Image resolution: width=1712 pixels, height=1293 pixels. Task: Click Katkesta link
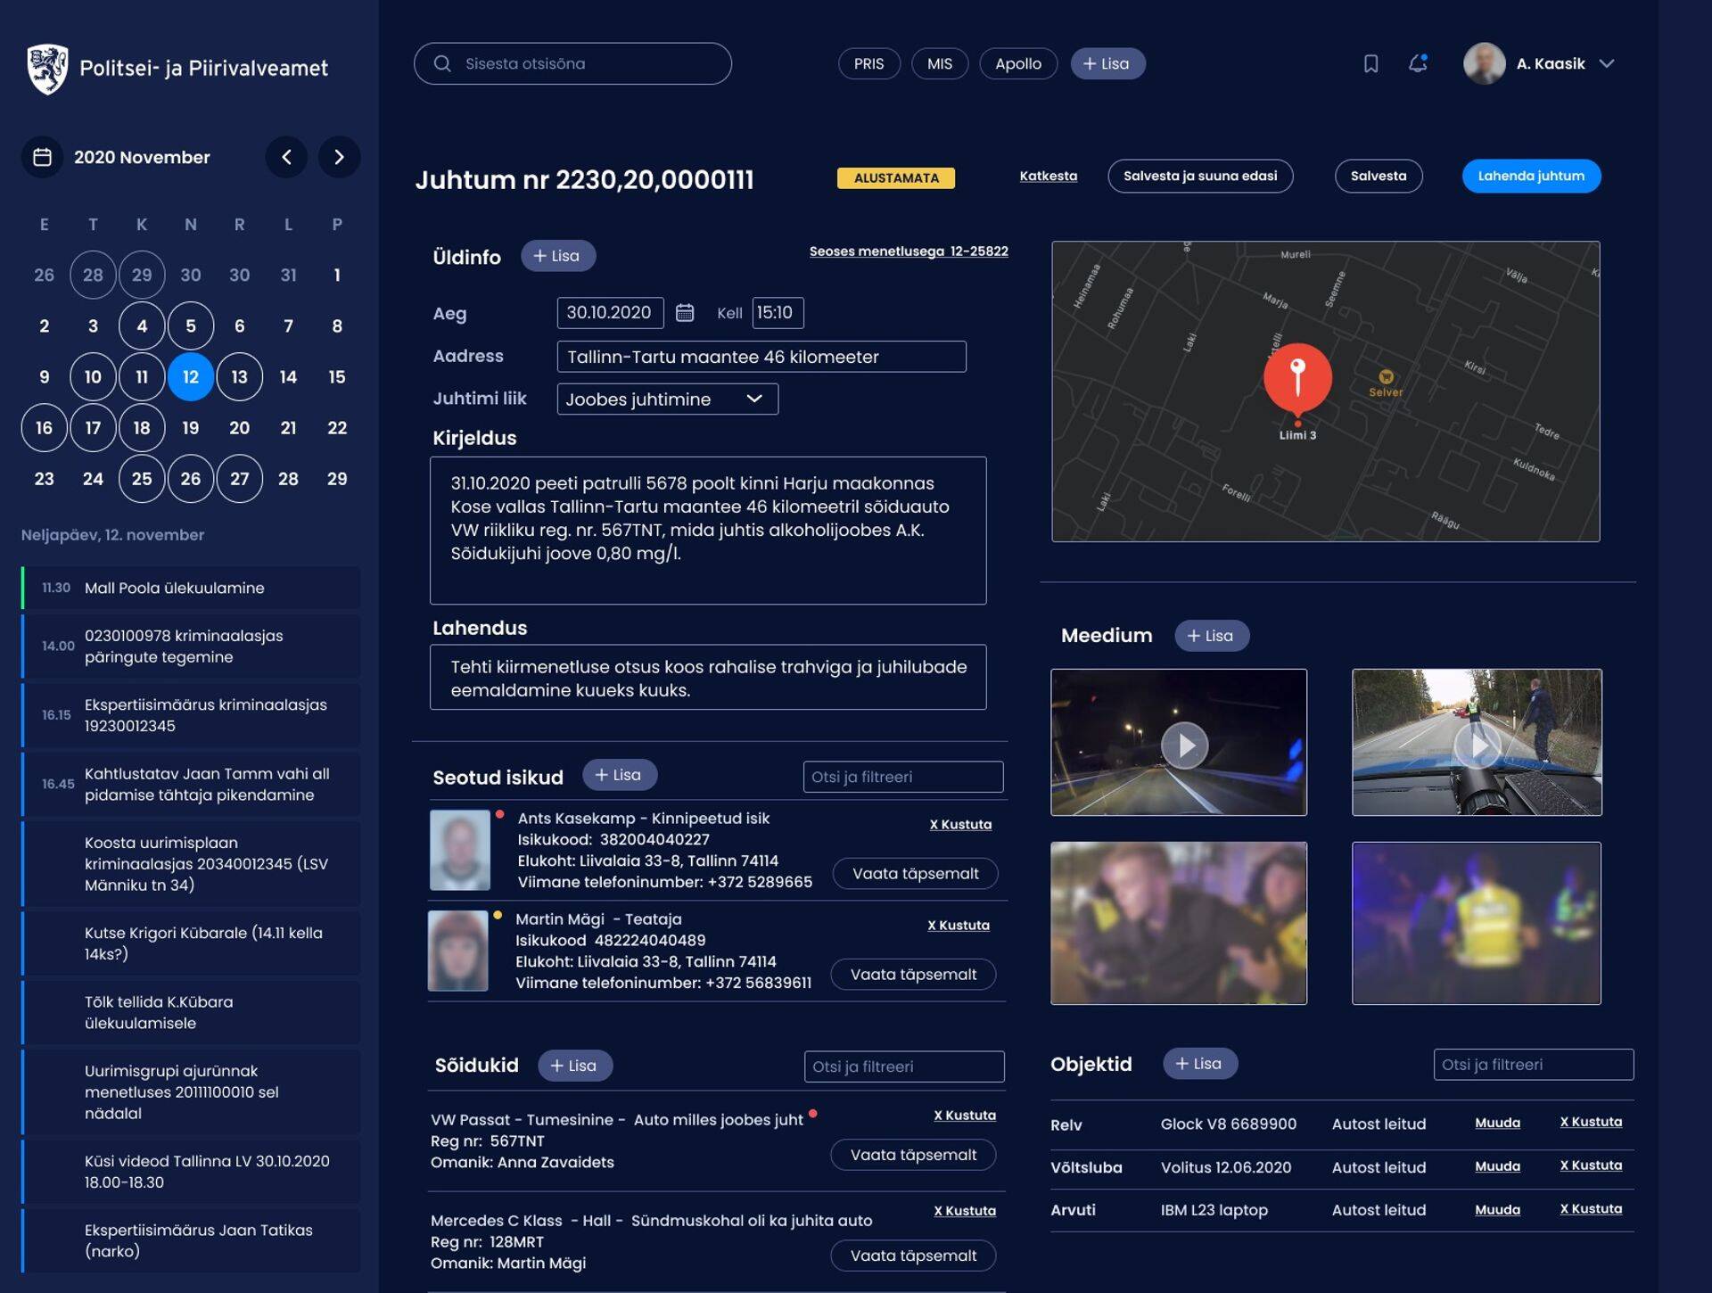tap(1048, 176)
